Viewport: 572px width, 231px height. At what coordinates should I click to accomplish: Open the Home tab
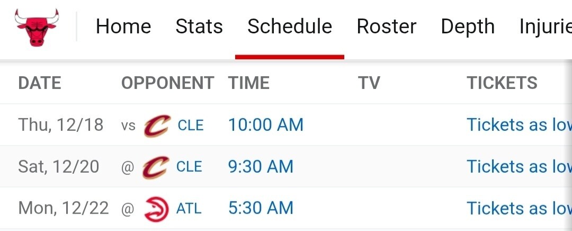[x=123, y=26]
